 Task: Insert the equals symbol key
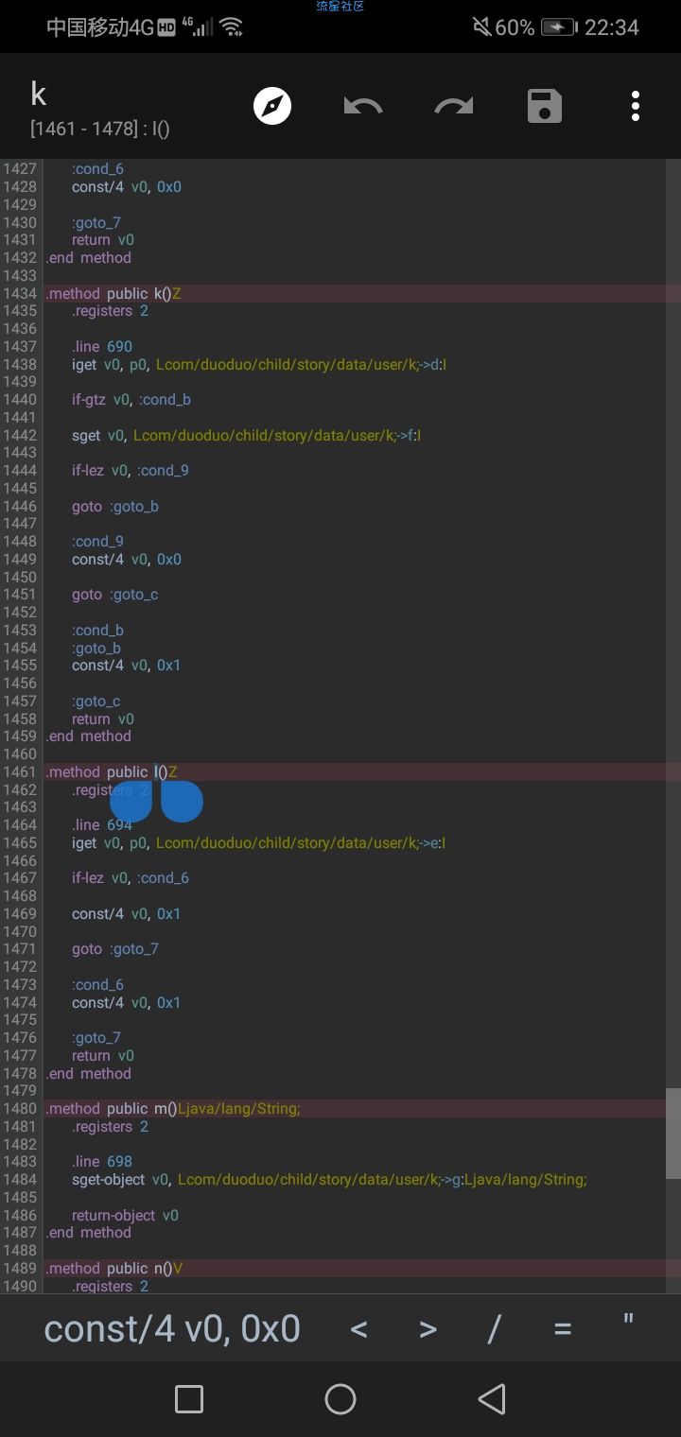tap(563, 1329)
